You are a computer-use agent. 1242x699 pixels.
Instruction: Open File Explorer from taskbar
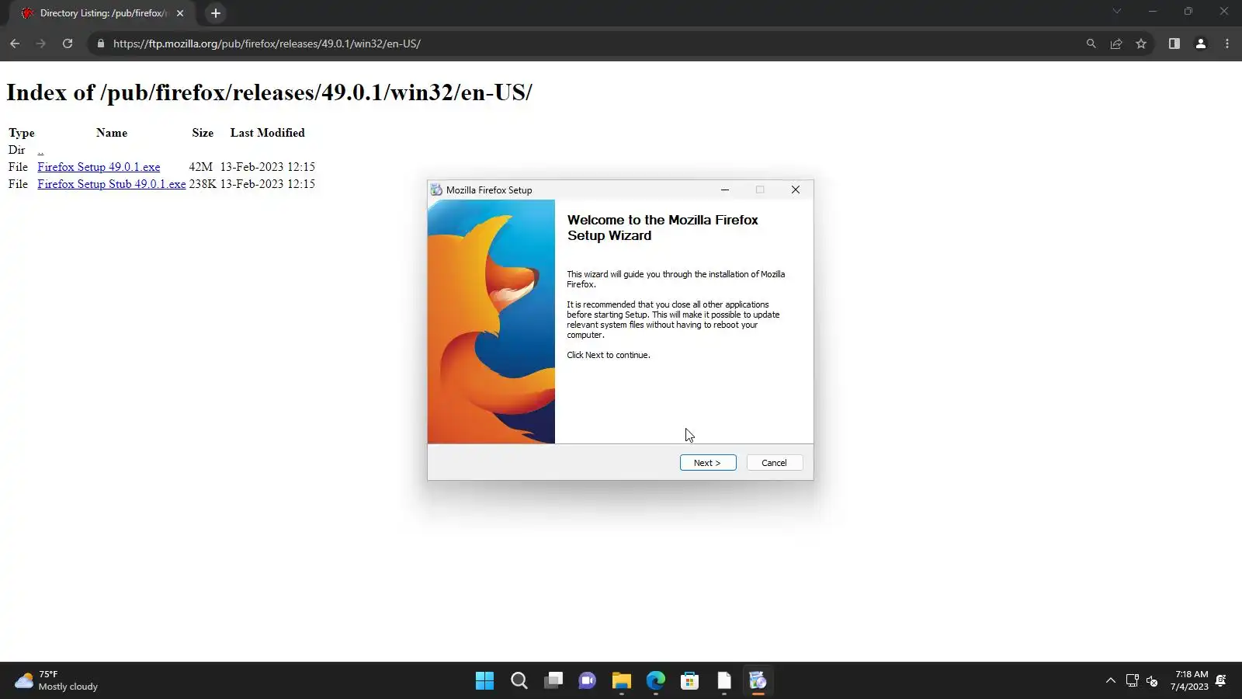(x=622, y=681)
